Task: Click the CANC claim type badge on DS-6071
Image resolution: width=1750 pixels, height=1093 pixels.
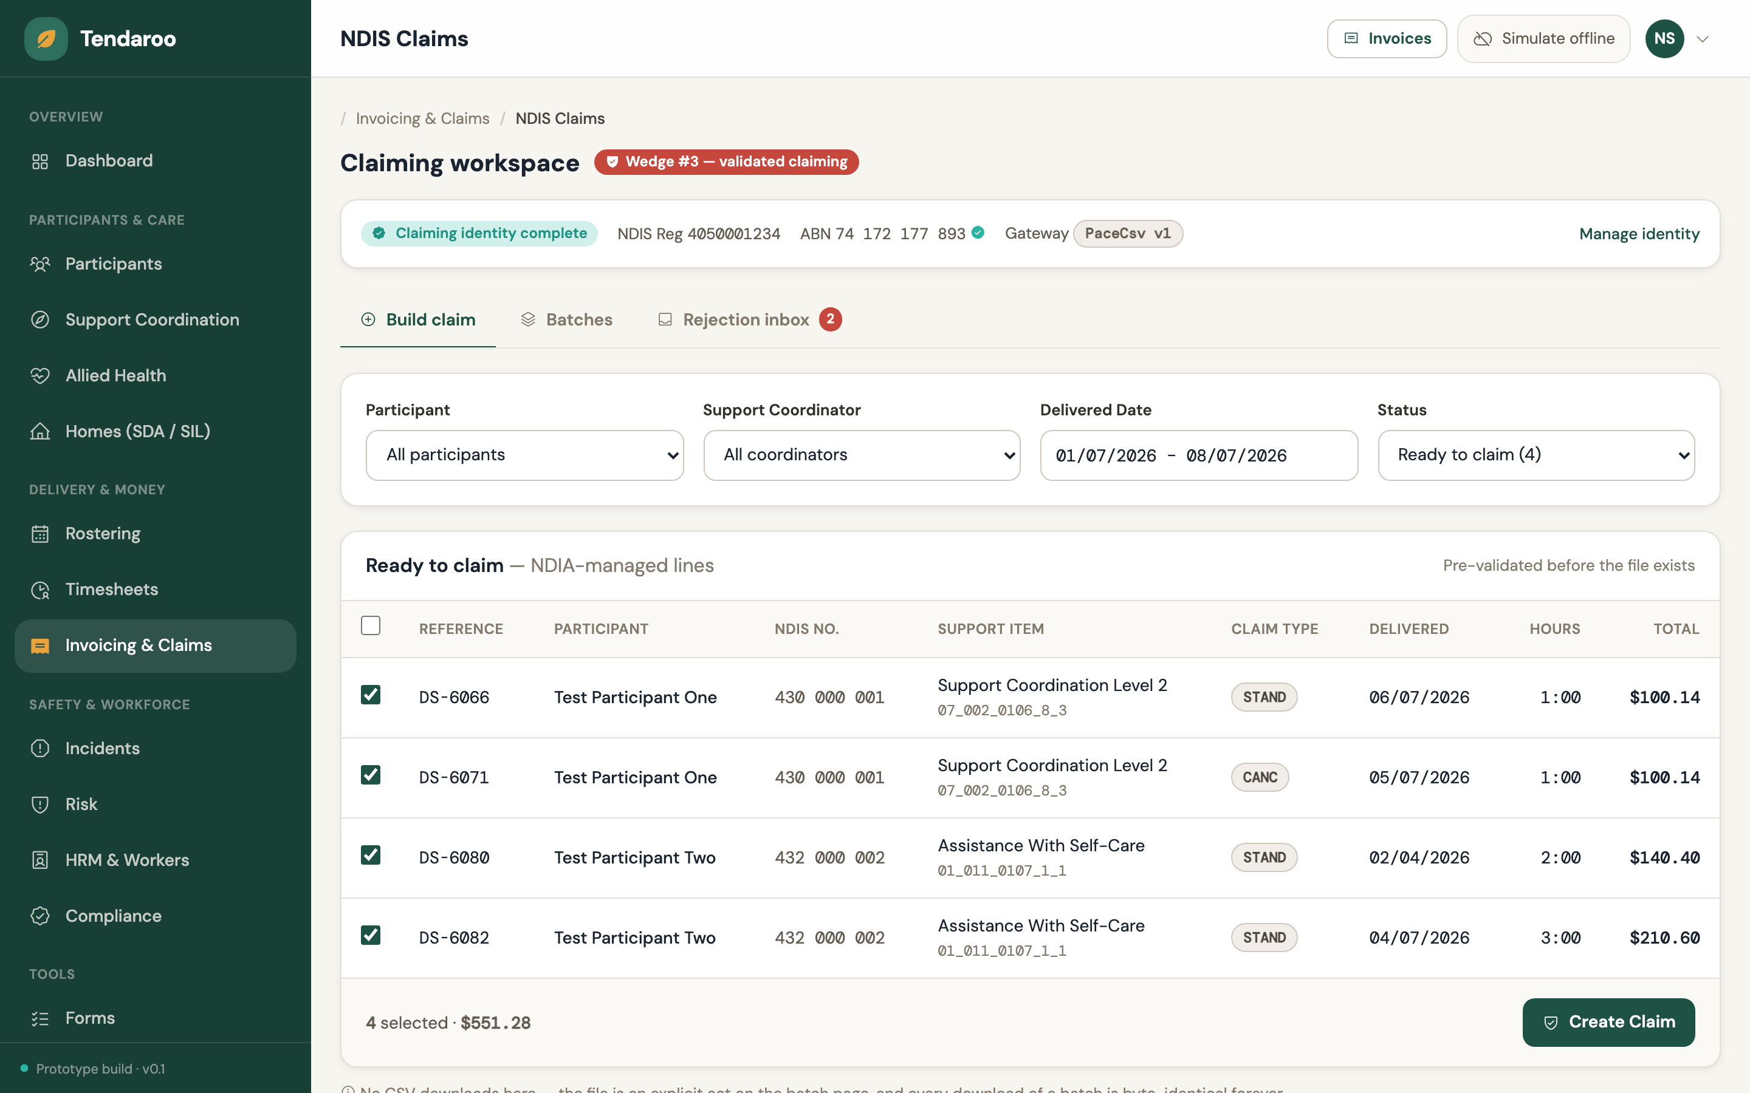Action: 1260,777
